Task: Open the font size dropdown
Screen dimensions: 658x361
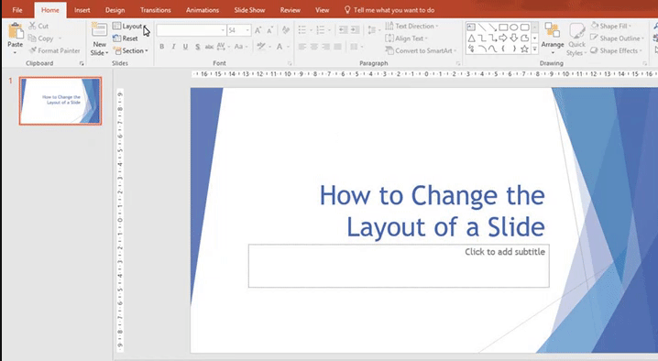Action: (247, 30)
